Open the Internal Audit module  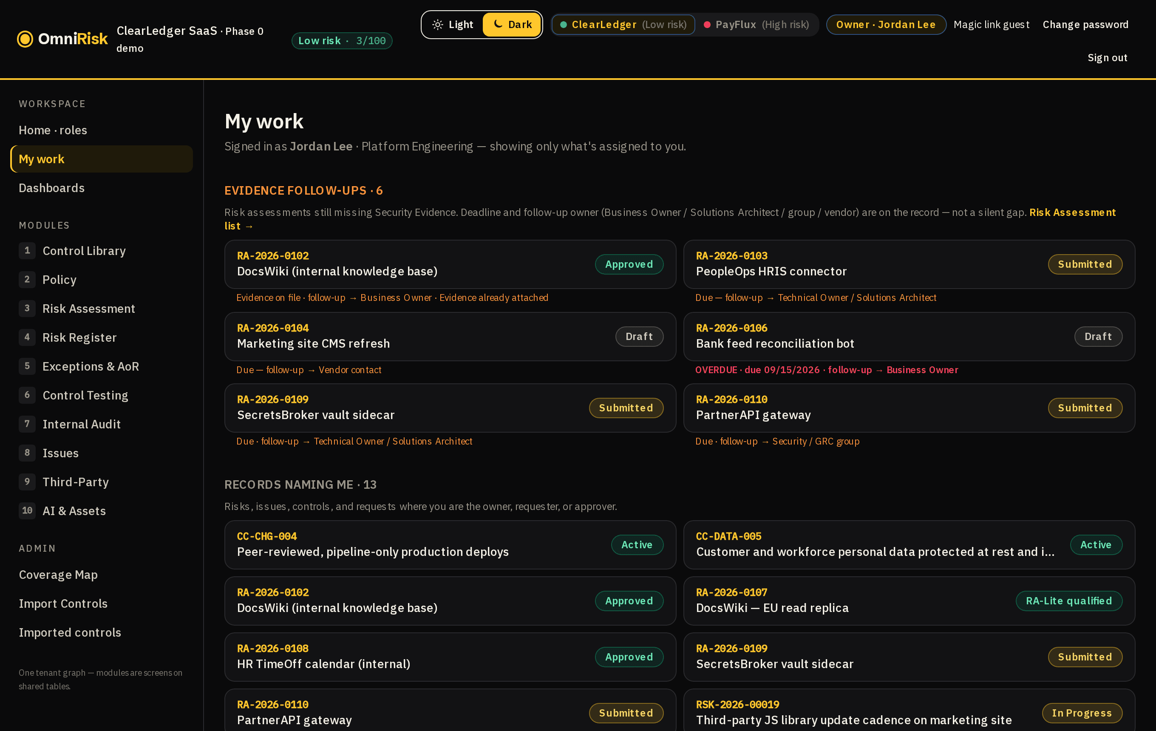pos(101,424)
